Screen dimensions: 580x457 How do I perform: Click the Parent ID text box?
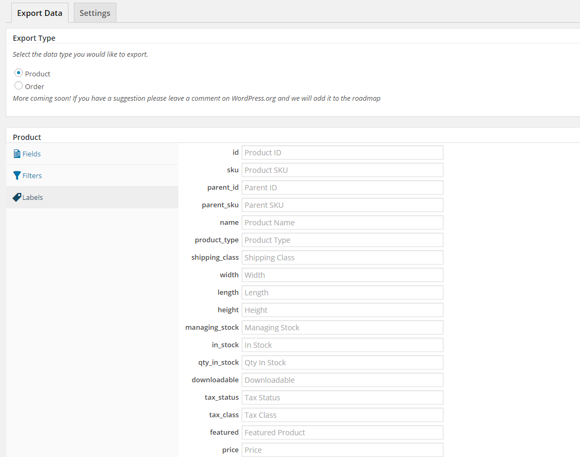pos(342,188)
